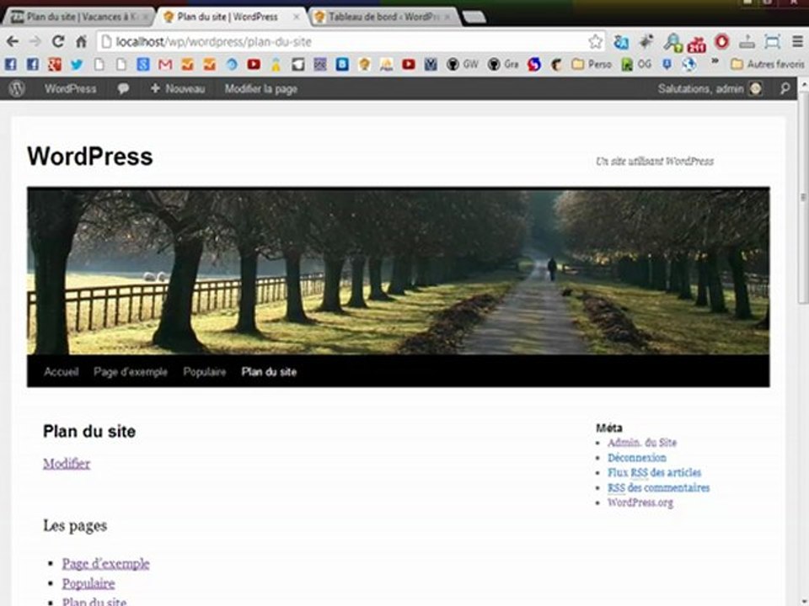This screenshot has width=809, height=606.
Task: Open the Nouveau menu in admin bar
Action: pyautogui.click(x=178, y=88)
